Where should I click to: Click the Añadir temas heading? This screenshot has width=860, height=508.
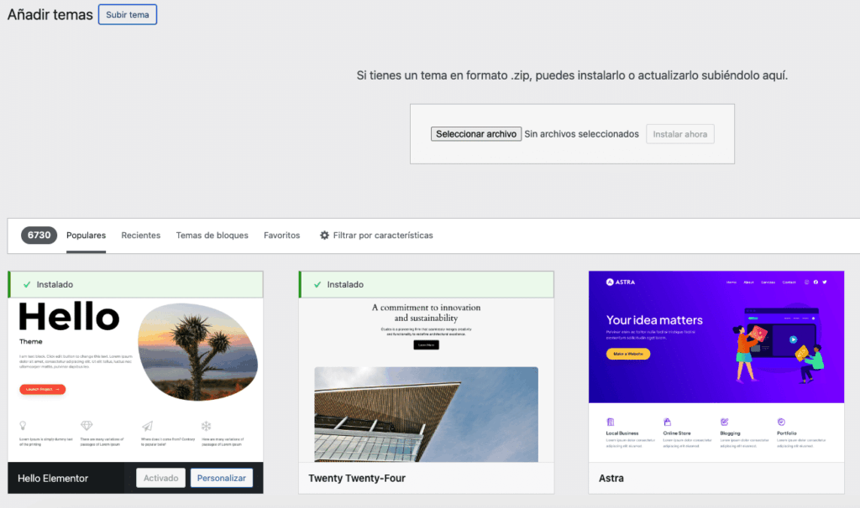[50, 15]
